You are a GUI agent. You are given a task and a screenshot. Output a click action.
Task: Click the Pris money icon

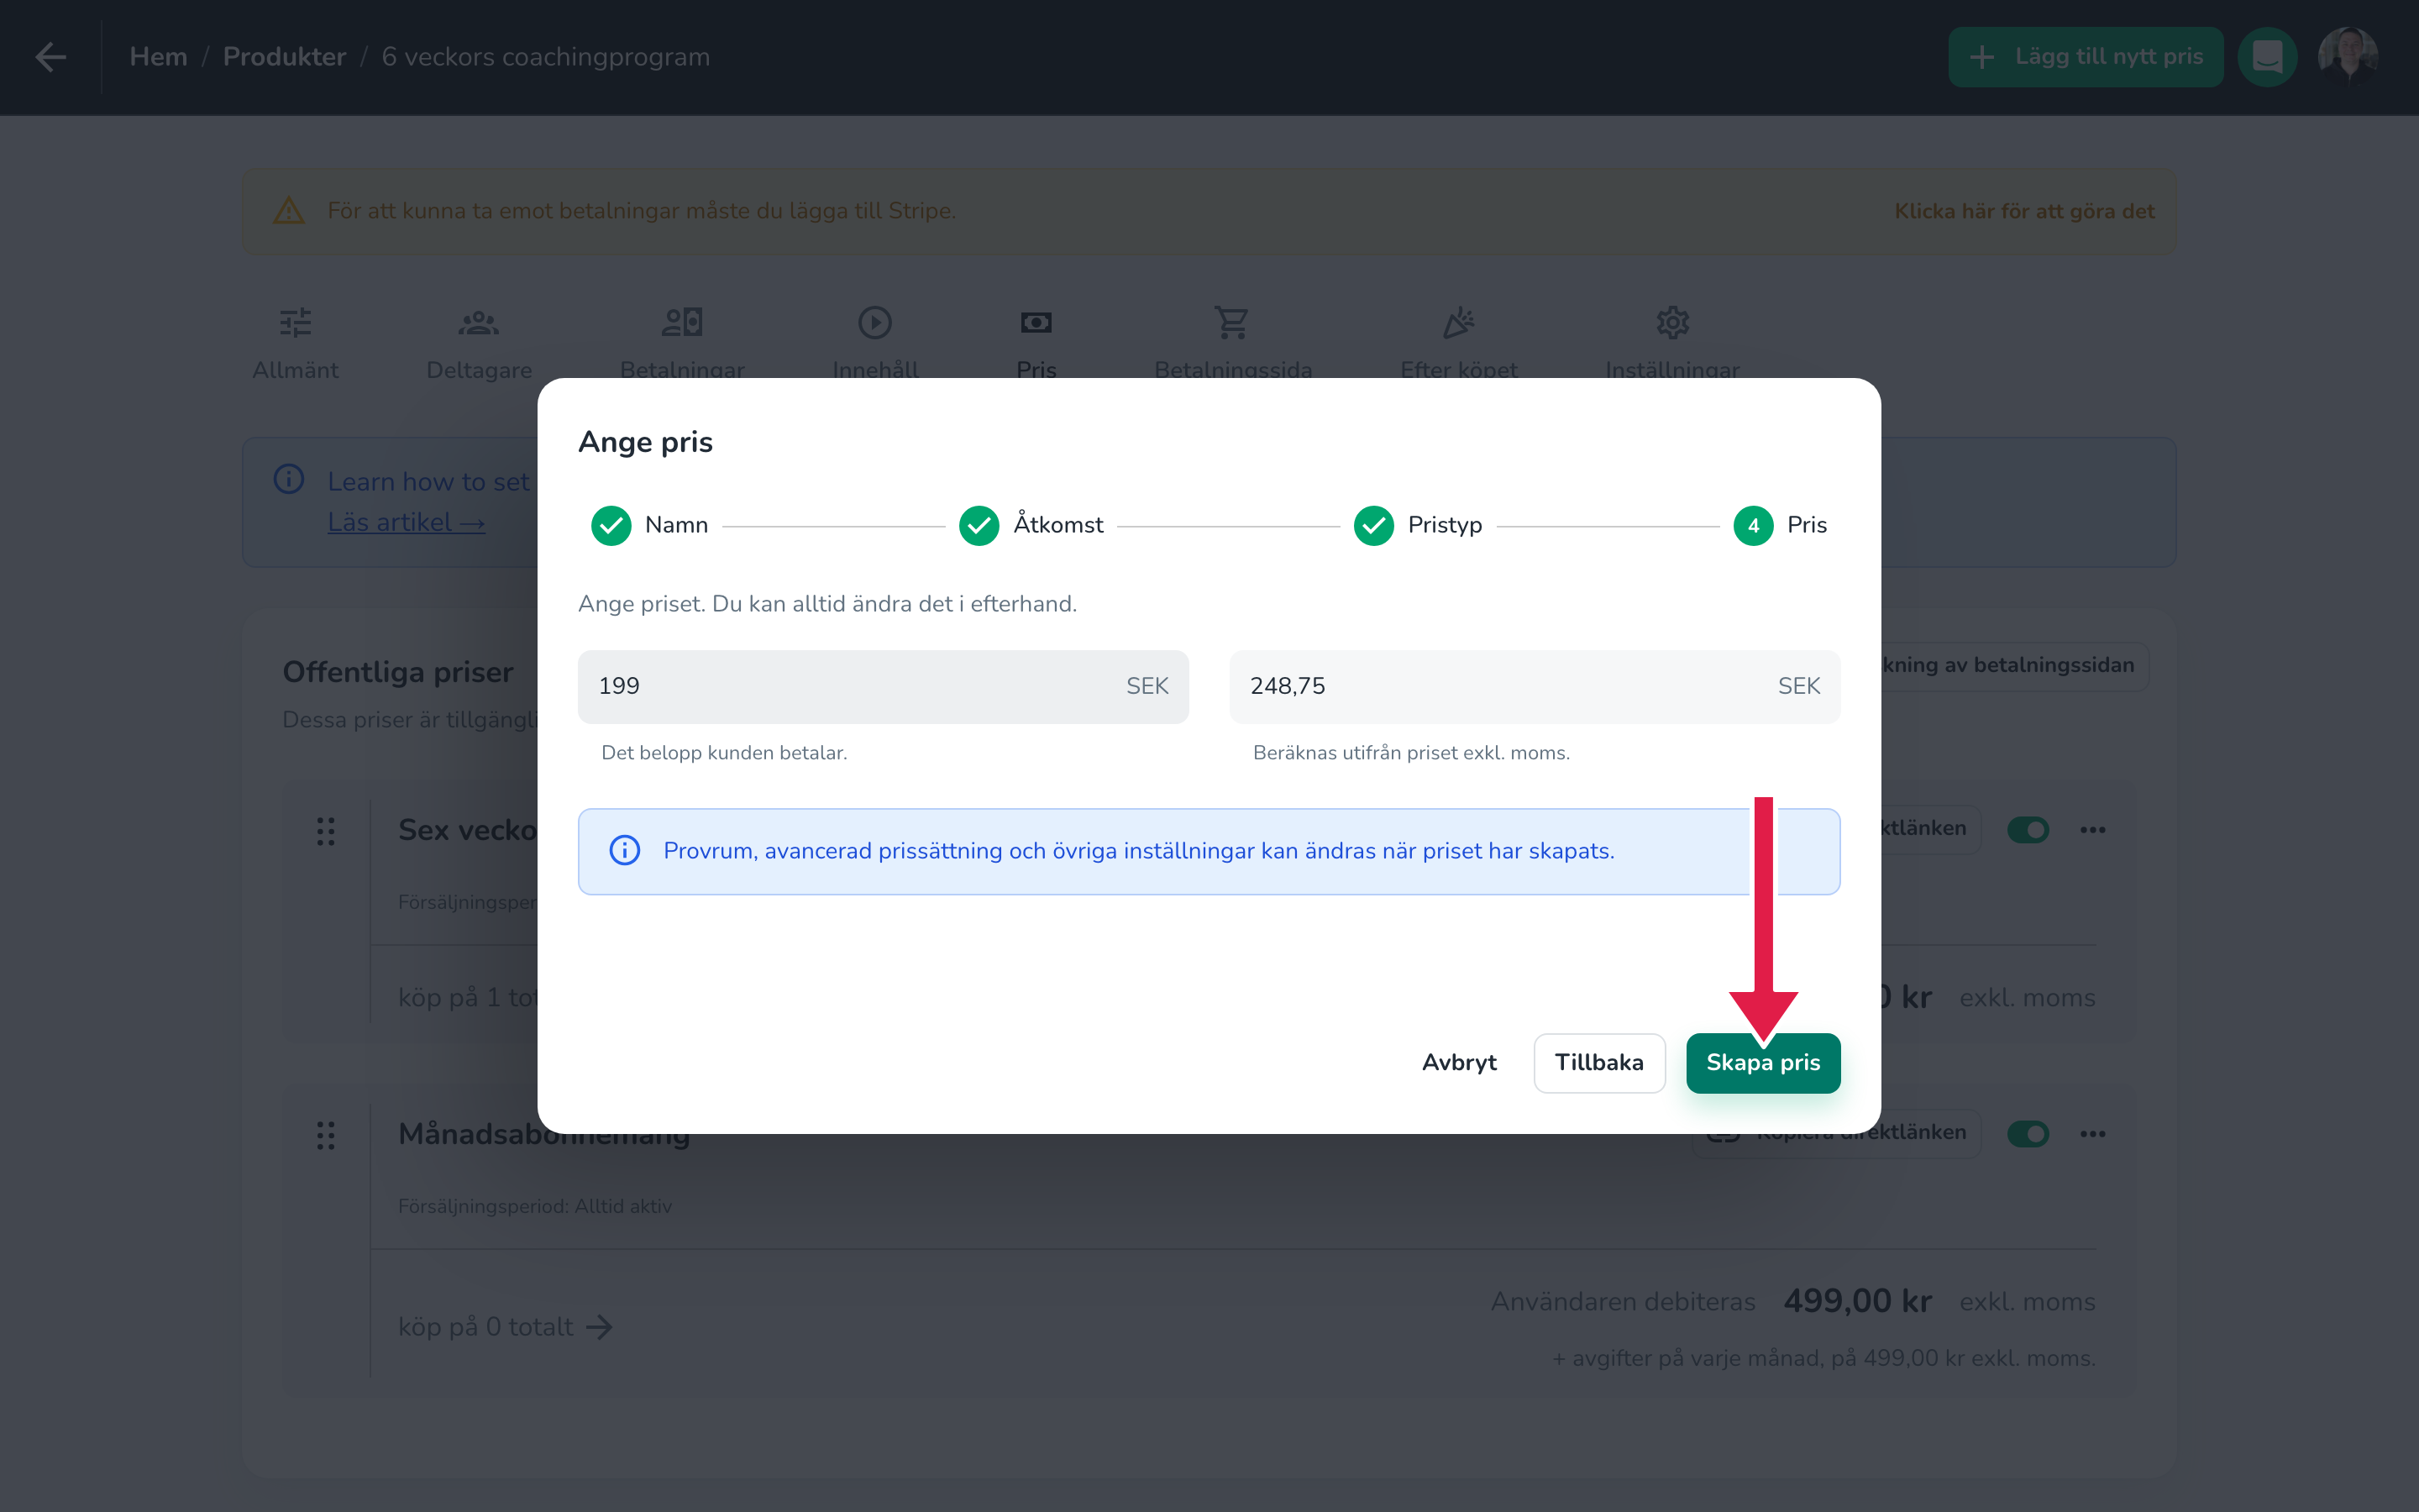[1036, 322]
